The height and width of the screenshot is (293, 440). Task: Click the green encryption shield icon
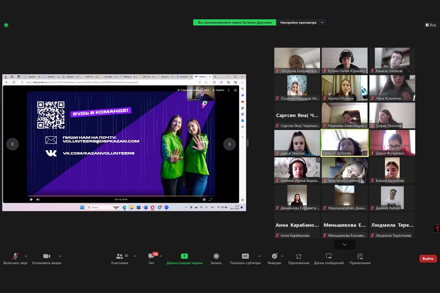(x=6, y=25)
